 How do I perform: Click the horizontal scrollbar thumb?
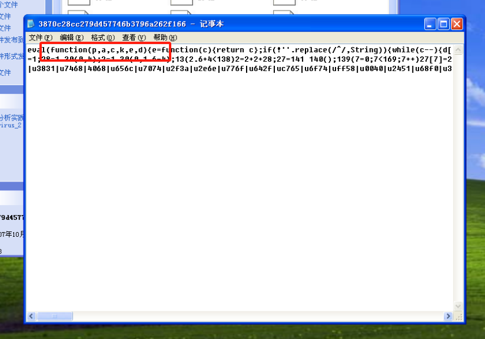pos(55,316)
